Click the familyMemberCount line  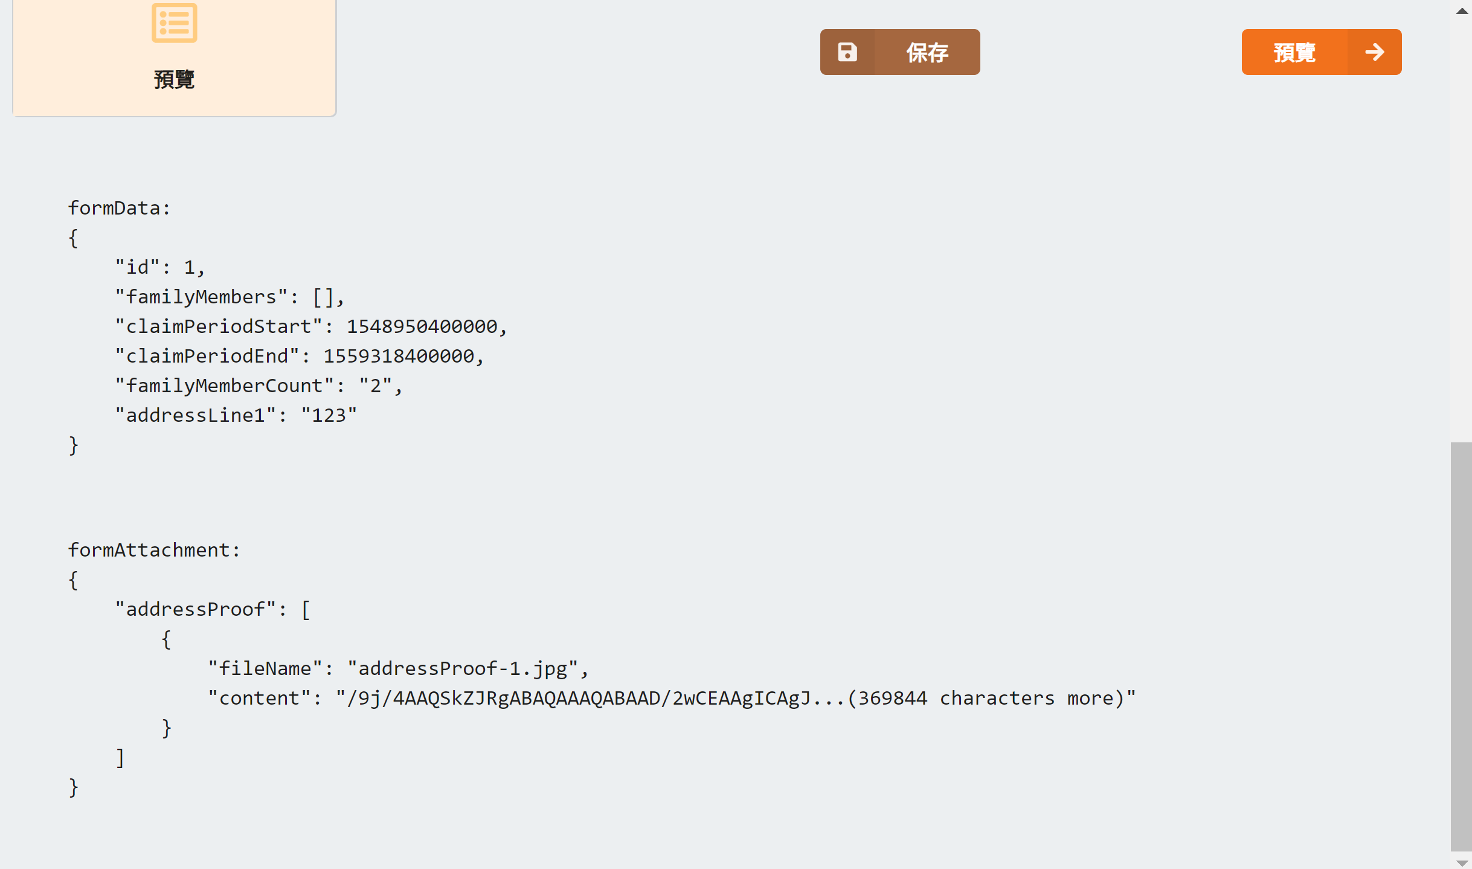click(259, 386)
